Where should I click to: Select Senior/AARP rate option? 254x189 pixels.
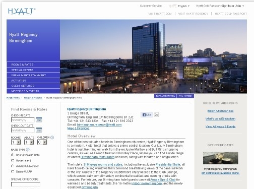pyautogui.click(x=13, y=171)
